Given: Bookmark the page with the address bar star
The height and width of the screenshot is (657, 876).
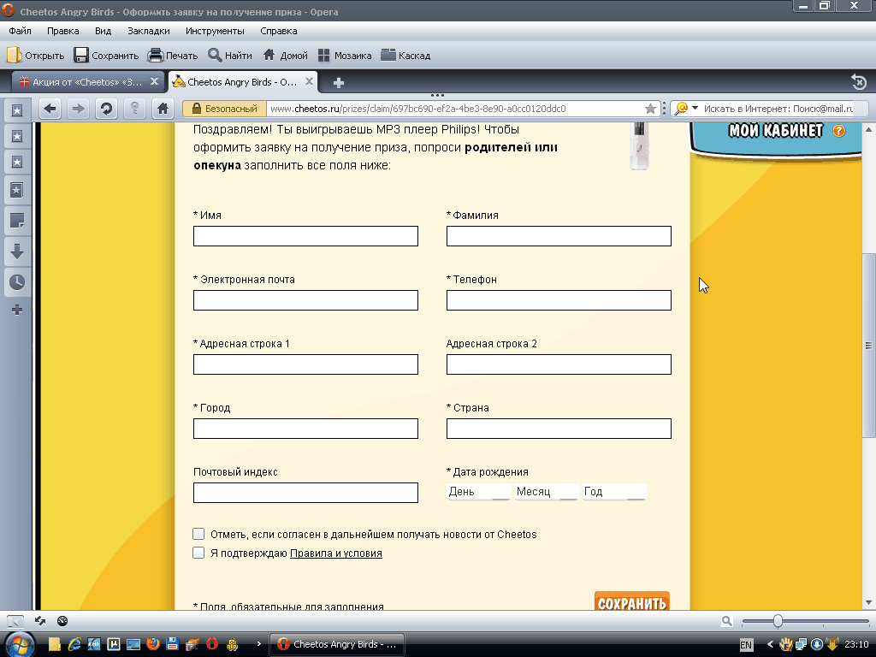Looking at the screenshot, I should 650,109.
